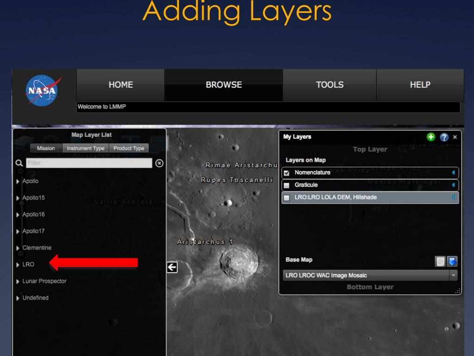
Task: Open the Base Map dropdown
Action: pos(370,275)
